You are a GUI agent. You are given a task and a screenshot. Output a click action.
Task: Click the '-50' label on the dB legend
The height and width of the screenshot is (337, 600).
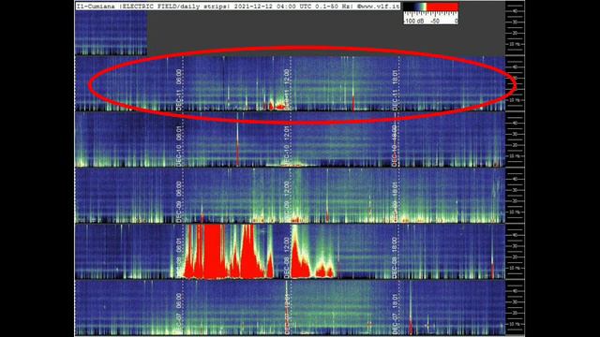(435, 21)
